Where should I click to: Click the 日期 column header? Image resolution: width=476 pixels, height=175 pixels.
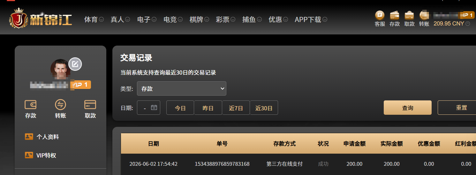pyautogui.click(x=154, y=144)
